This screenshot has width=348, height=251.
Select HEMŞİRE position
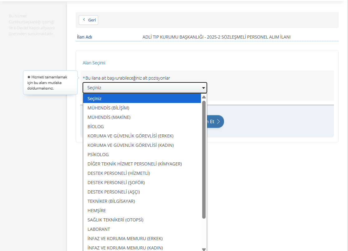point(142,211)
